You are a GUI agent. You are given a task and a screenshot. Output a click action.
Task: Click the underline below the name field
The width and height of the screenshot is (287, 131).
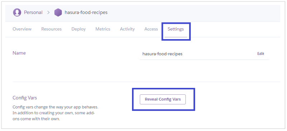(204, 60)
